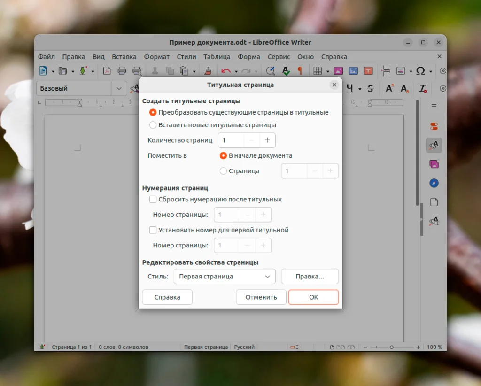This screenshot has height=386, width=481.
Task: Open the Сервис menu
Action: [279, 56]
